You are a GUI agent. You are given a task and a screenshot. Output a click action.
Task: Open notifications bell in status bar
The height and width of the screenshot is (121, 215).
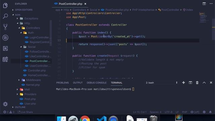pyautogui.click(x=210, y=112)
